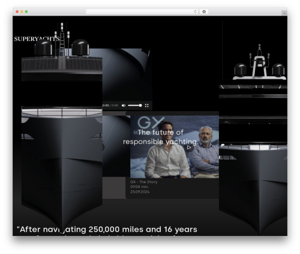Click the 'The future of responsible yachting' headline
The width and height of the screenshot is (300, 254).
[x=160, y=137]
